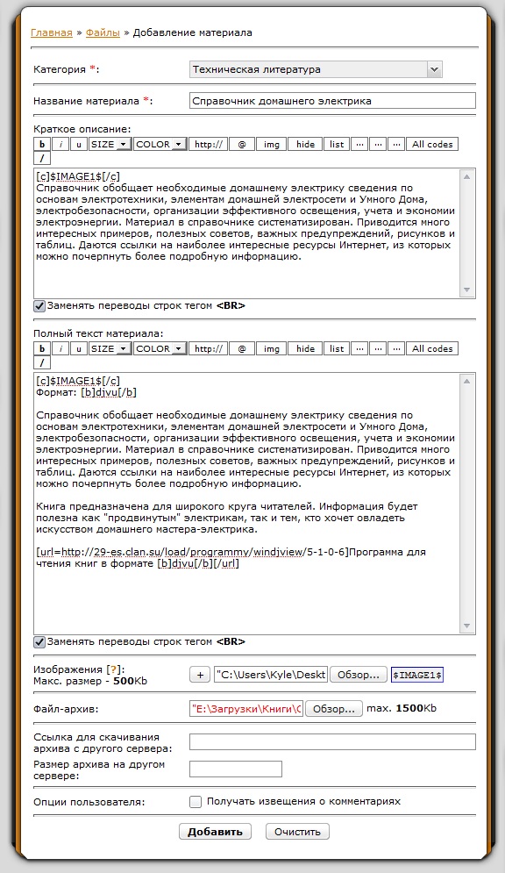Click the Добавить submit button
This screenshot has width=505, height=873.
pos(215,832)
